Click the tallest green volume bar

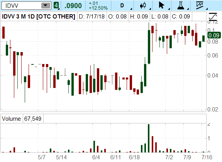pos(149,138)
